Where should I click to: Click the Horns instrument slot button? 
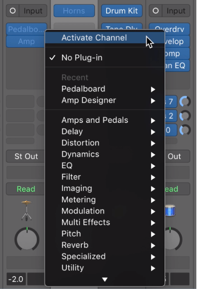[x=74, y=11]
